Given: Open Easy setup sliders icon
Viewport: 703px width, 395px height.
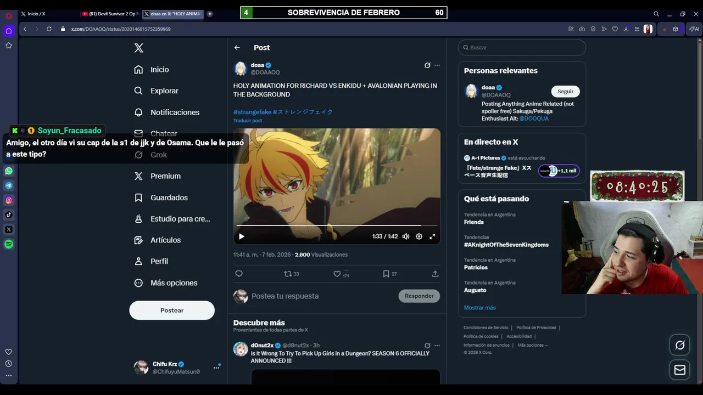Looking at the screenshot, I should click(x=637, y=29).
